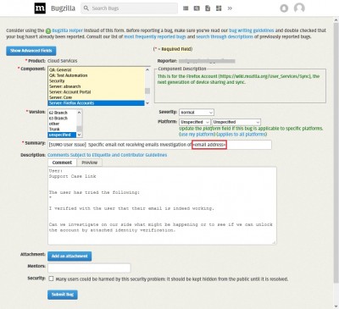The height and width of the screenshot is (309, 339).
Task: Click component list scroll down arrow
Action: [x=147, y=103]
